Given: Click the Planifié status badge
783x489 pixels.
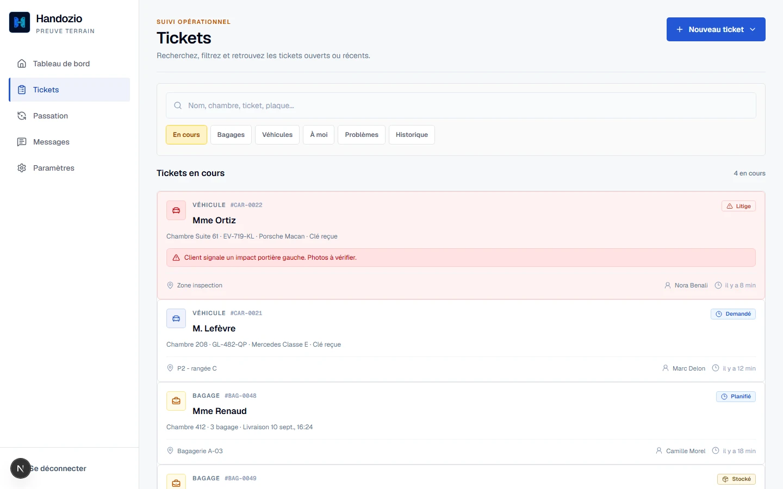Looking at the screenshot, I should (x=736, y=397).
